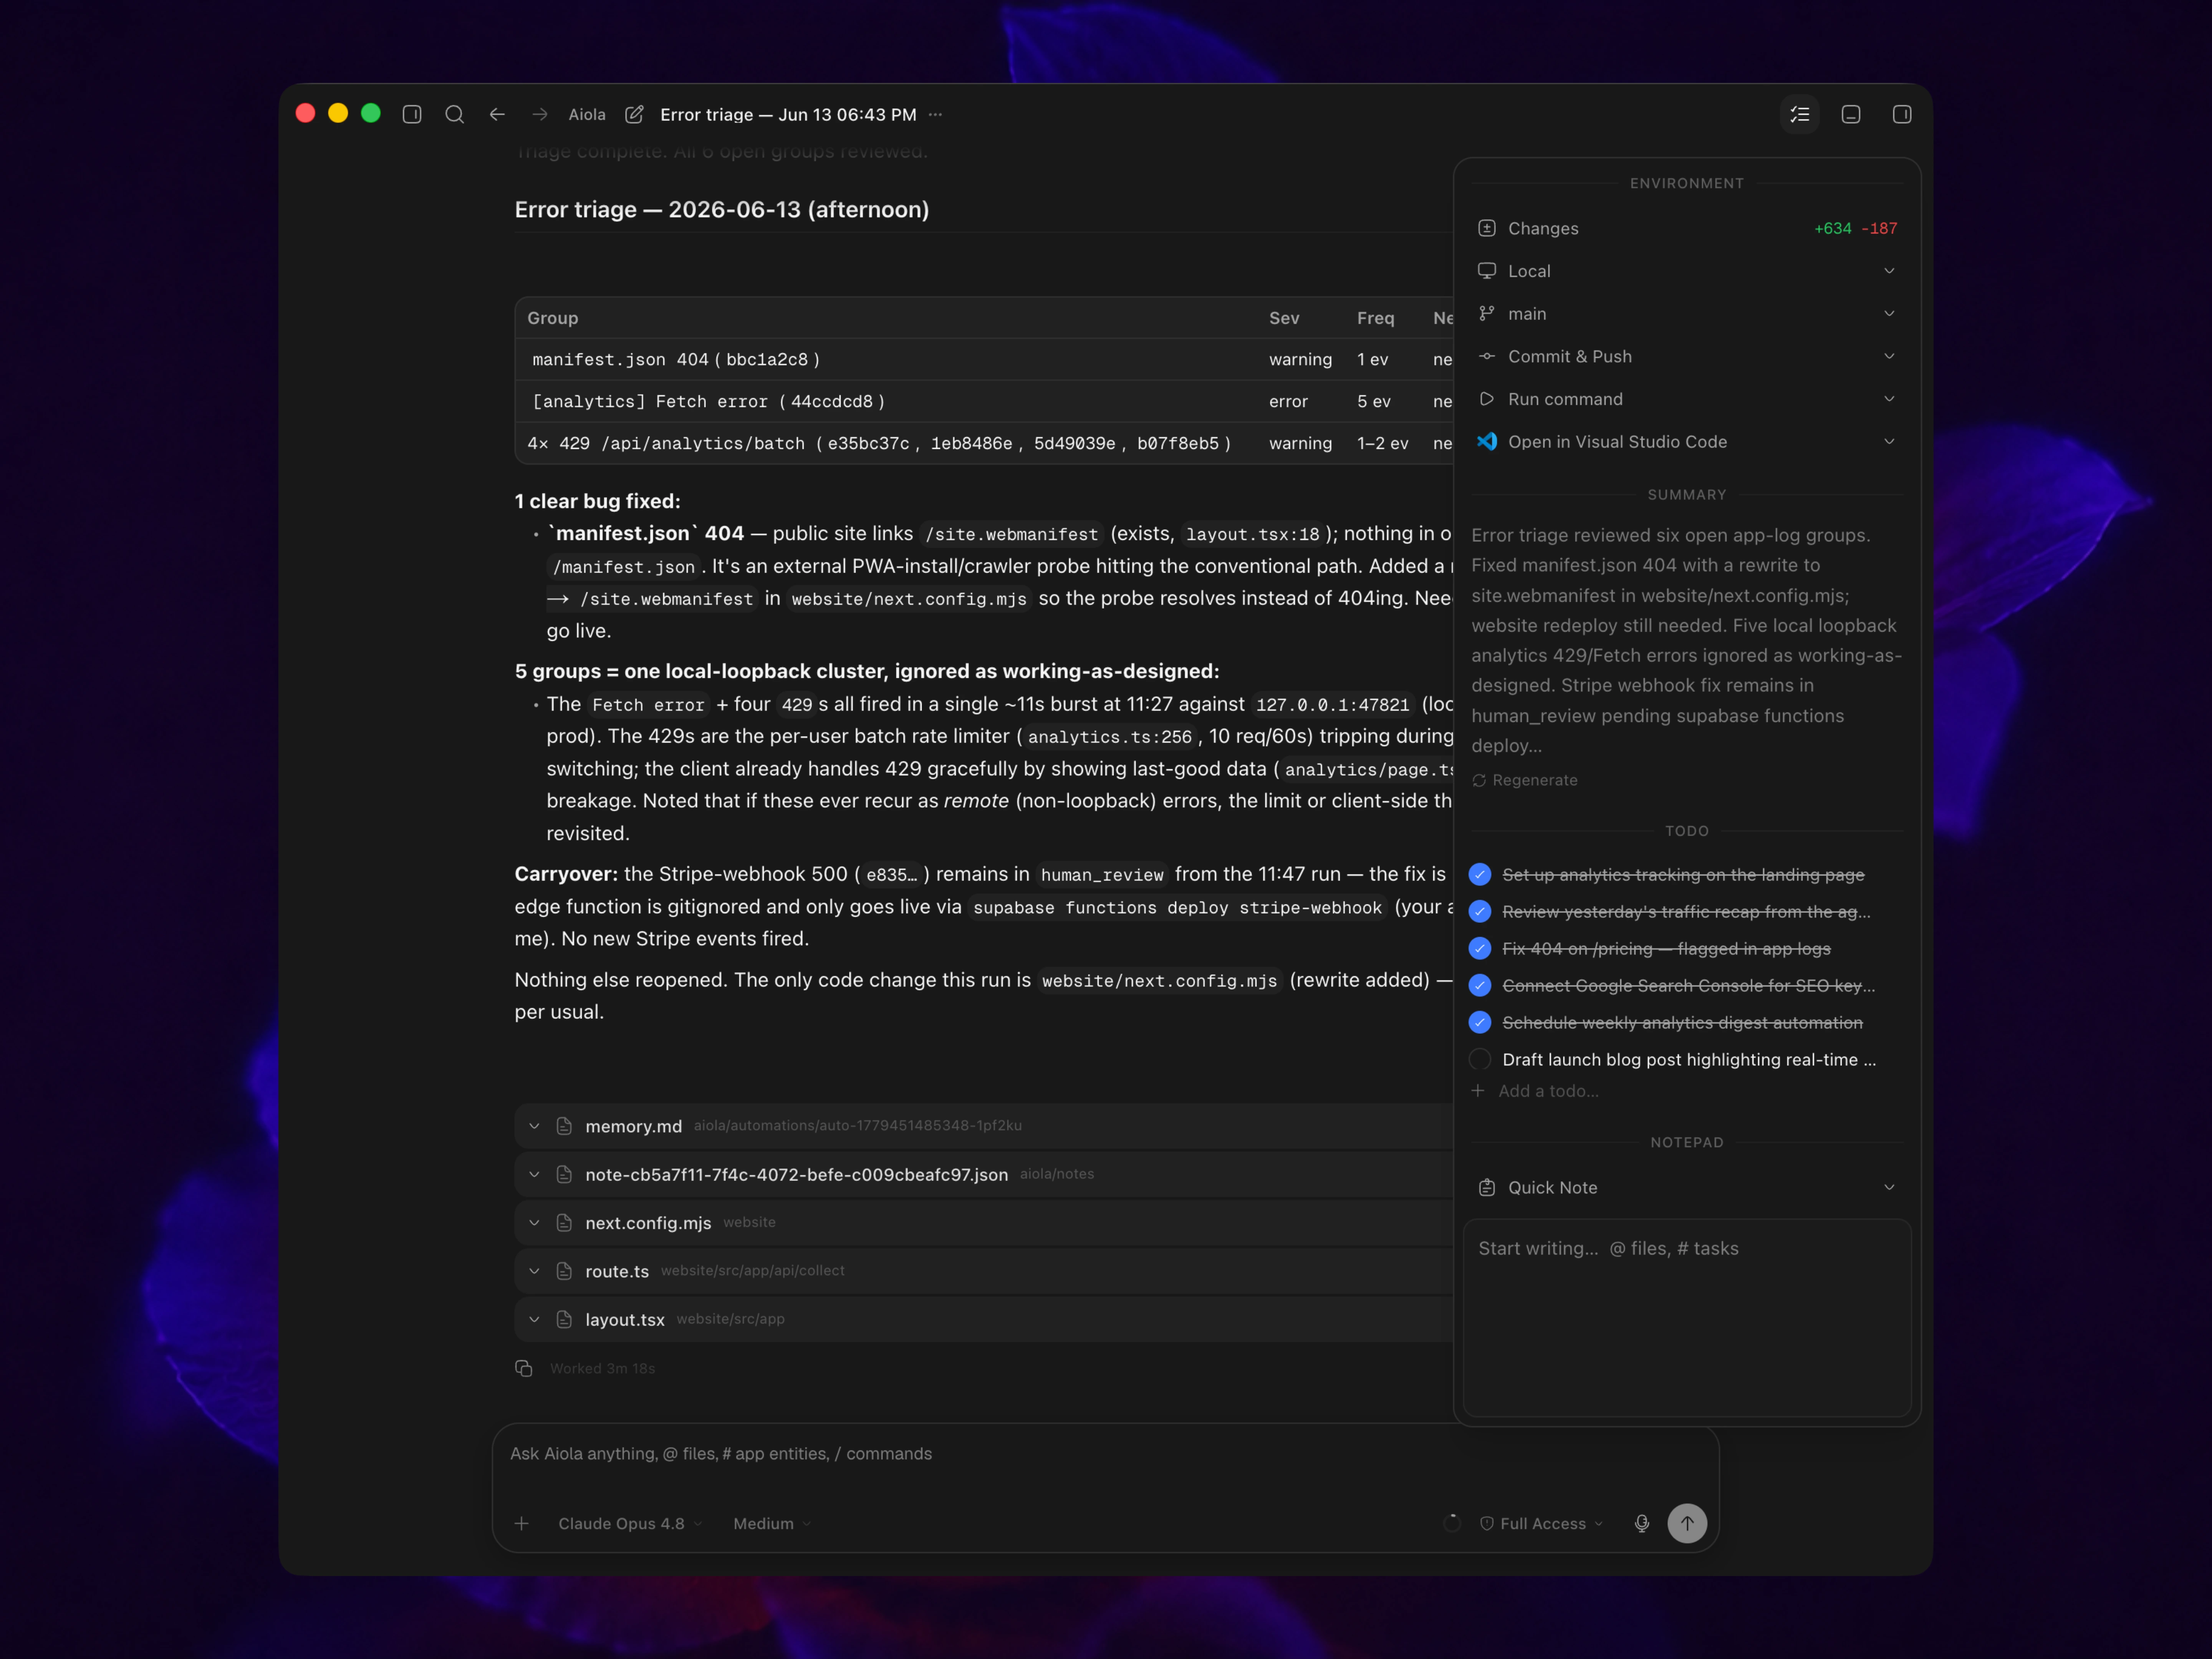Expand the Run command dropdown
The width and height of the screenshot is (2212, 1659).
click(1889, 399)
